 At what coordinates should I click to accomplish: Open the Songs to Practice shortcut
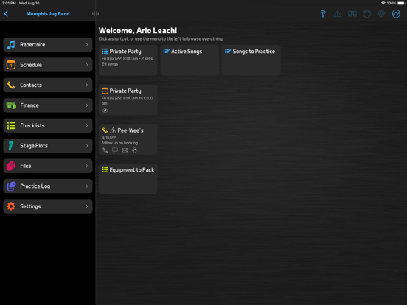[251, 60]
